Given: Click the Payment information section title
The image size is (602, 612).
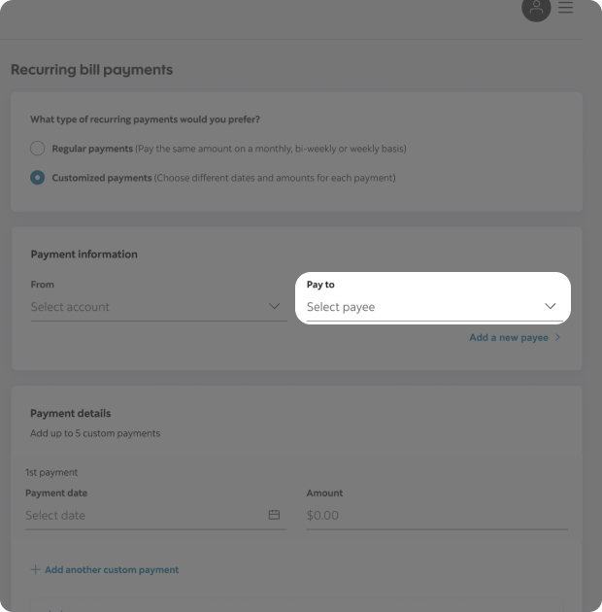Looking at the screenshot, I should click(x=84, y=255).
